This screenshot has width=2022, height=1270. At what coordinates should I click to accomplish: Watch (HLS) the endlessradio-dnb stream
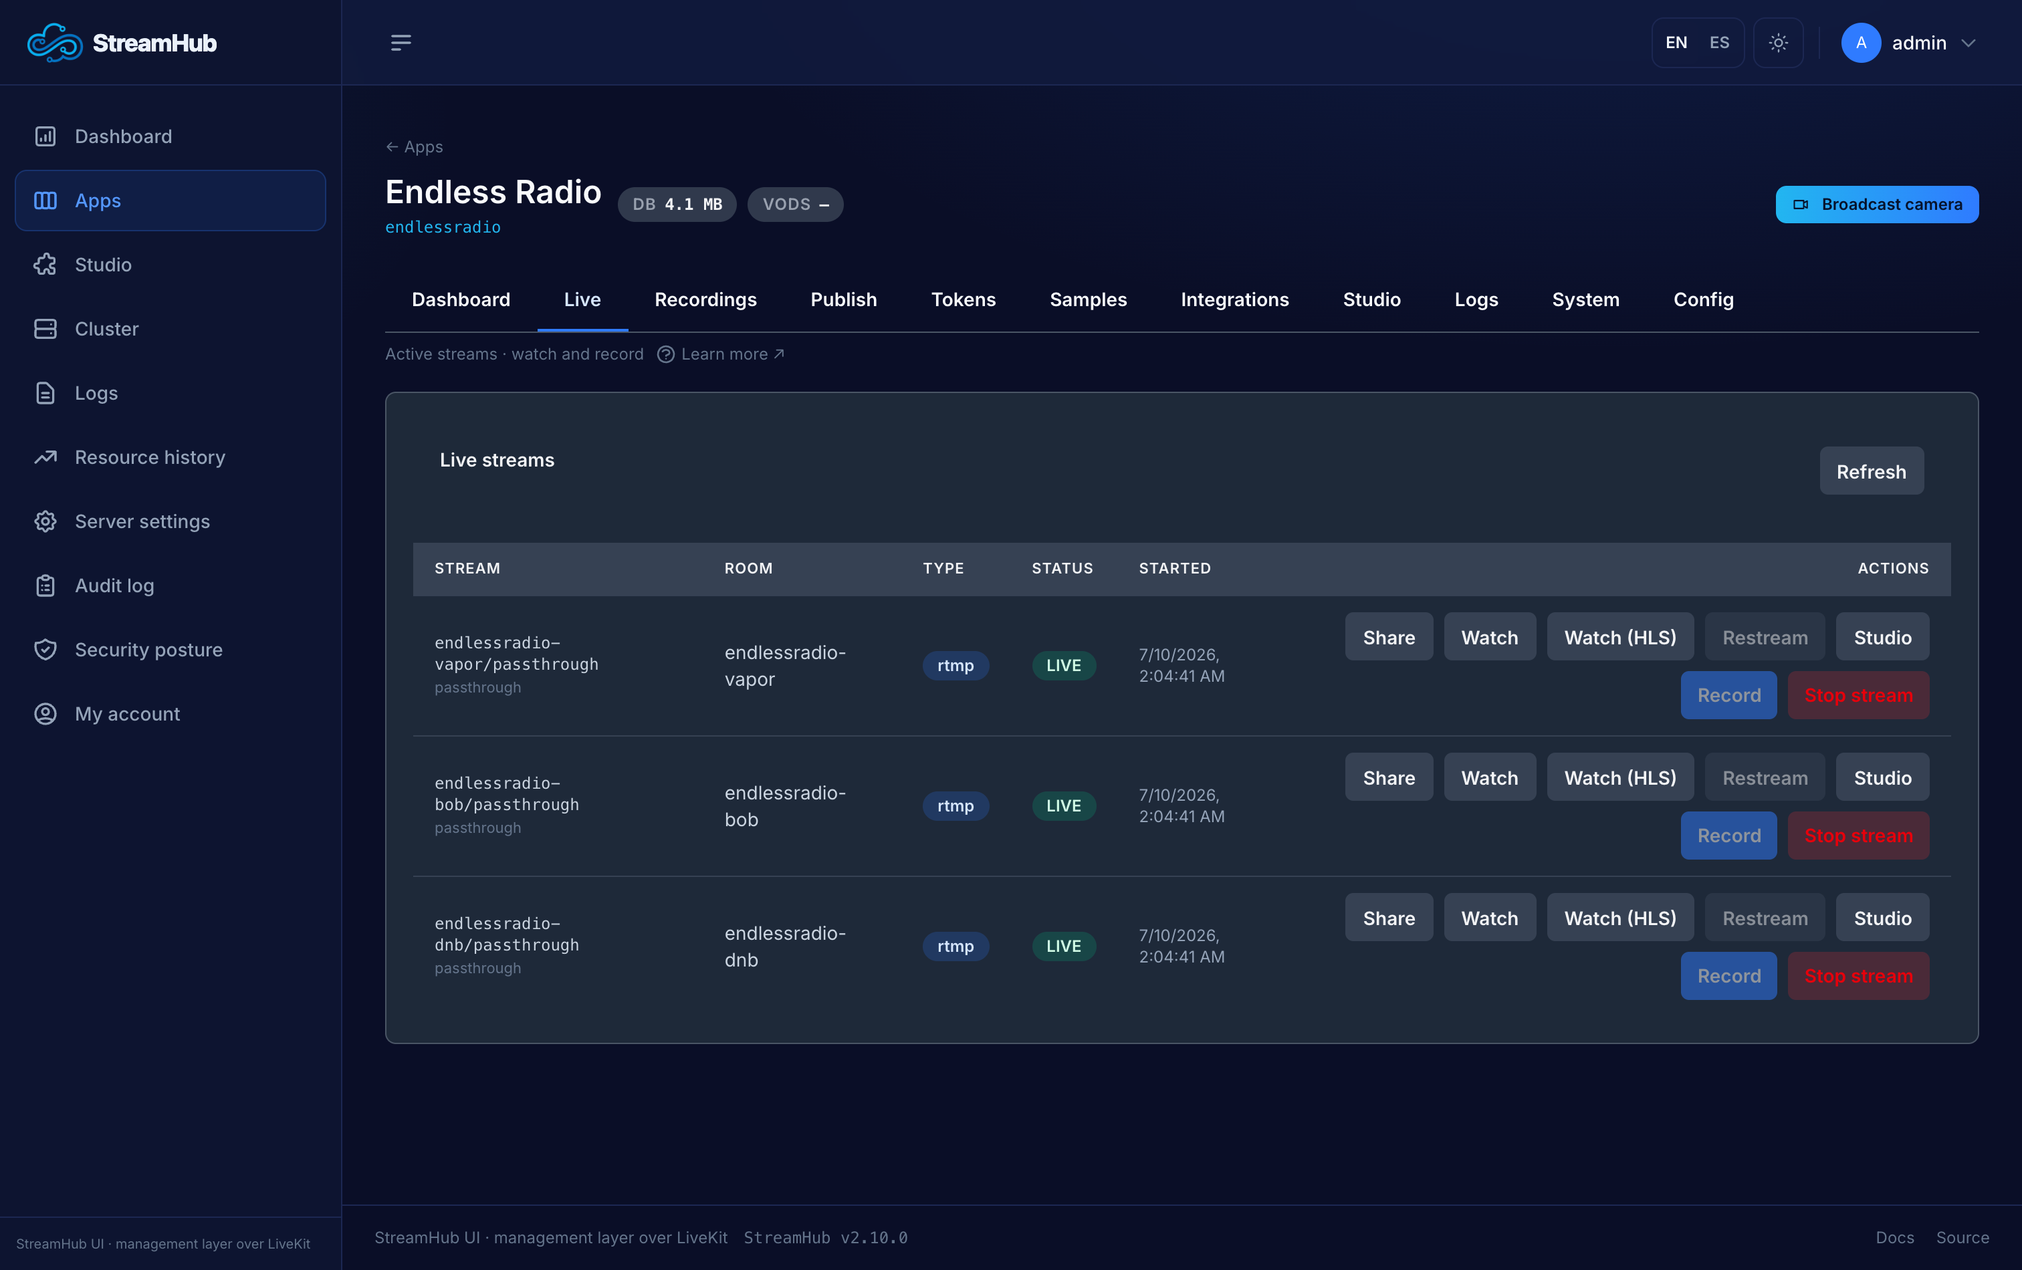[1619, 918]
